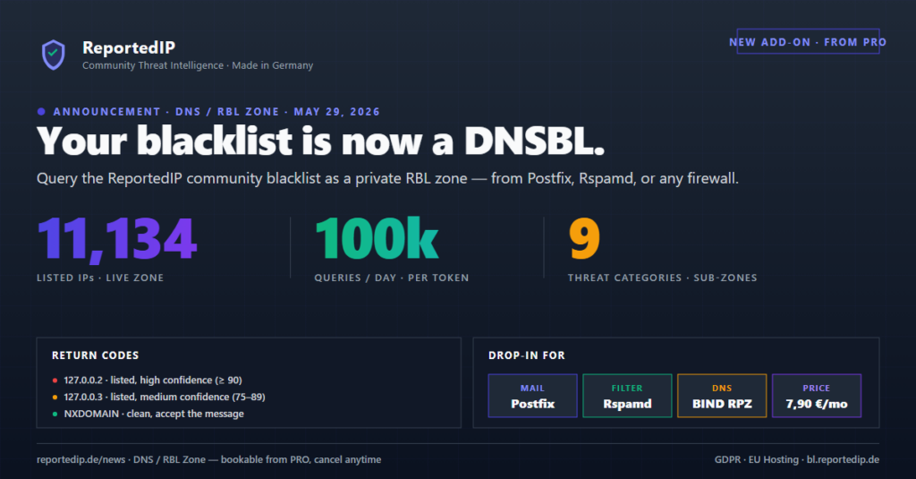
Task: Click 'LISTED IPs · LIVE ZONE' label
Action: 100,278
